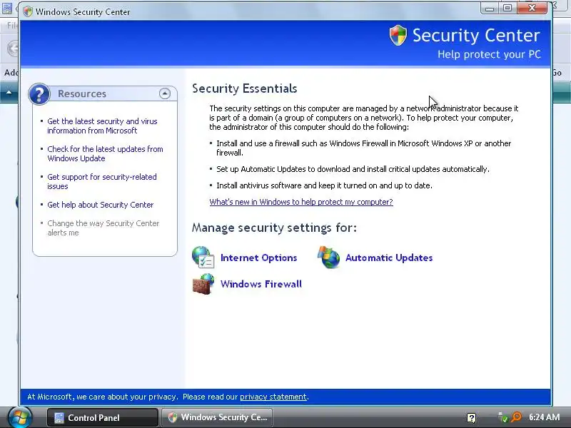Click the Help protect your PC text
This screenshot has height=428, width=571.
tap(489, 55)
